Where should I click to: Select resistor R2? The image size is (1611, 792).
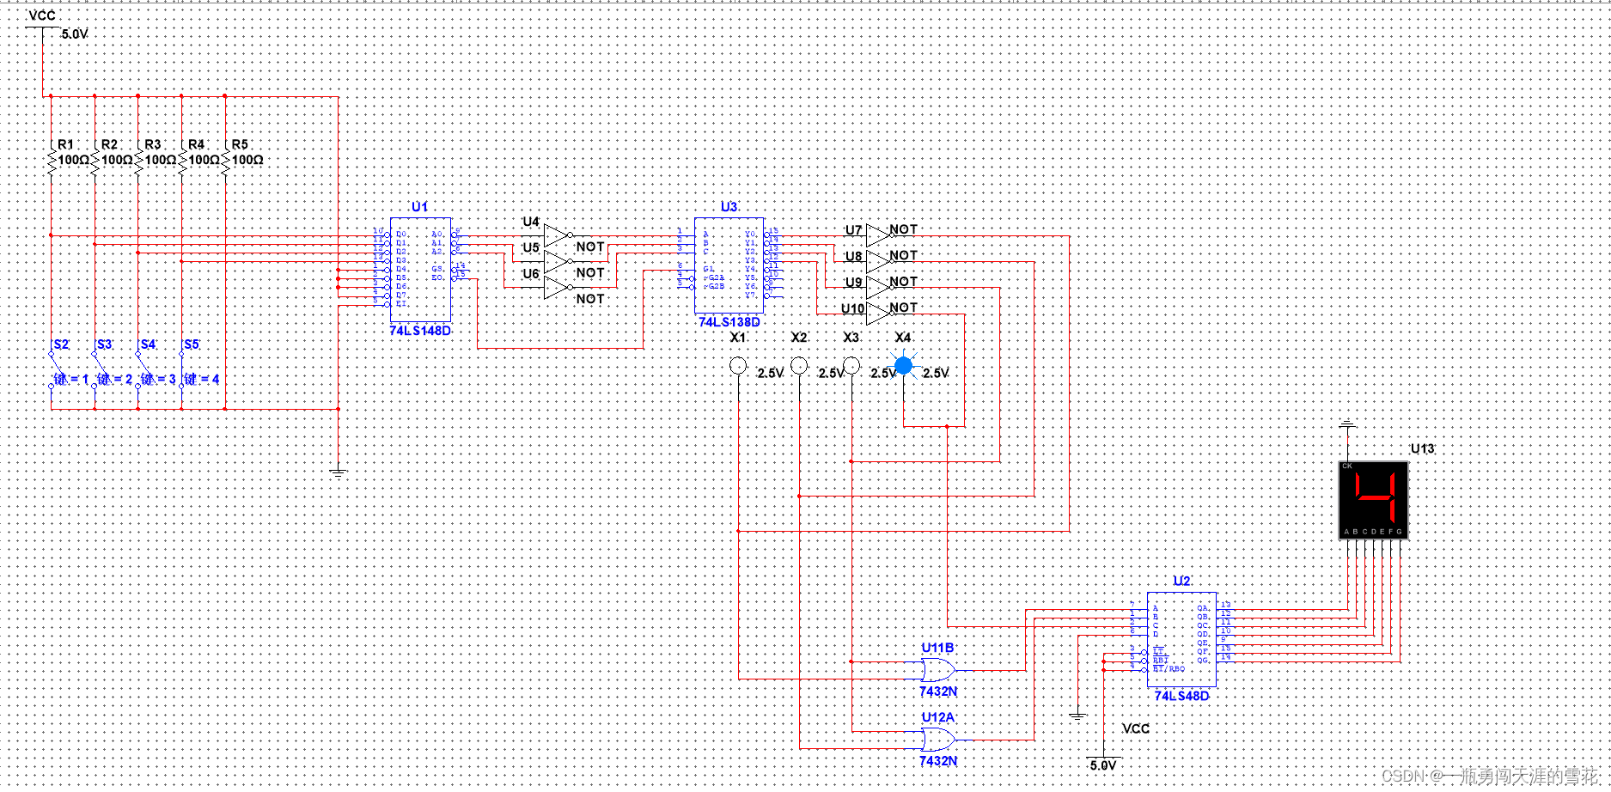tap(95, 160)
